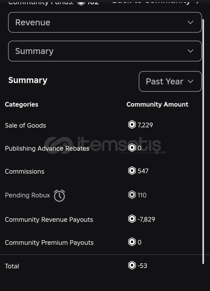
Task: Click Robux icon beside Community Revenue Payouts amount
Action: pos(132,219)
